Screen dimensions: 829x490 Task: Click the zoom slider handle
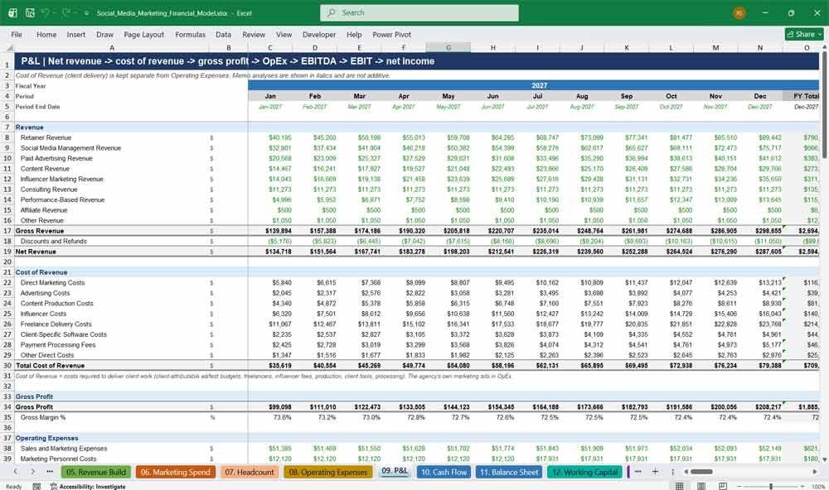coord(771,486)
